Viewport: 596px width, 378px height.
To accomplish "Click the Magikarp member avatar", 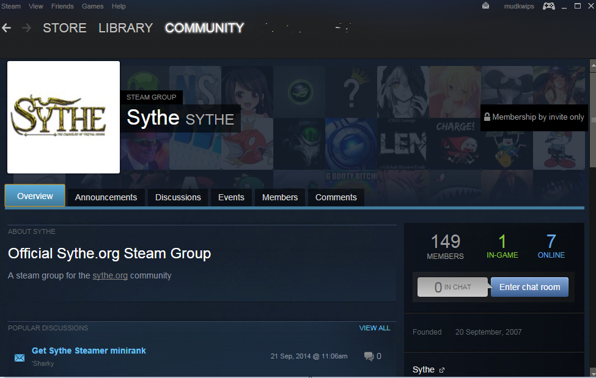I will tap(247, 144).
